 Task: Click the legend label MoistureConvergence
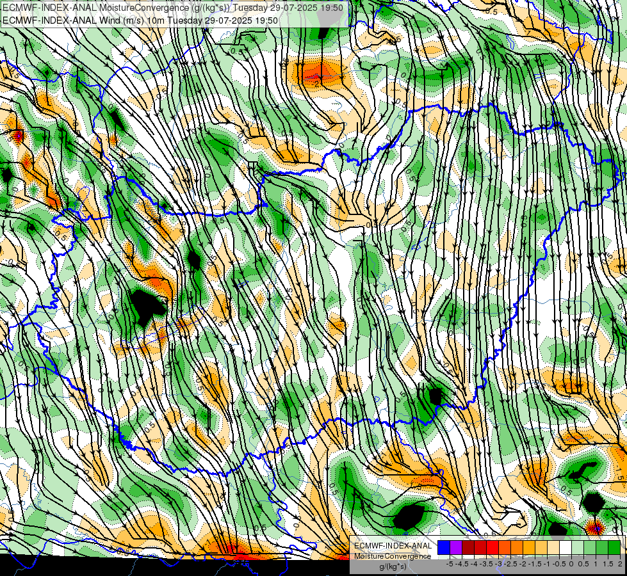coord(393,556)
